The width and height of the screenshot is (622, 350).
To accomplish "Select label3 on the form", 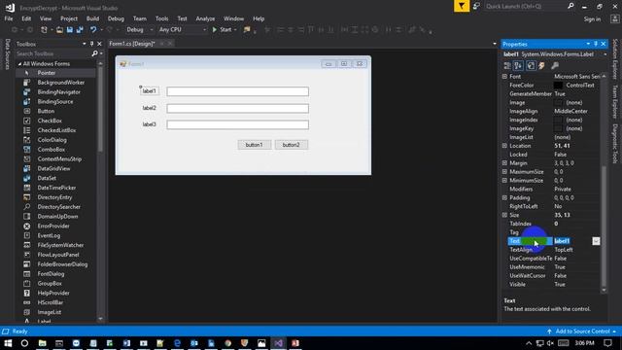I will coord(149,124).
